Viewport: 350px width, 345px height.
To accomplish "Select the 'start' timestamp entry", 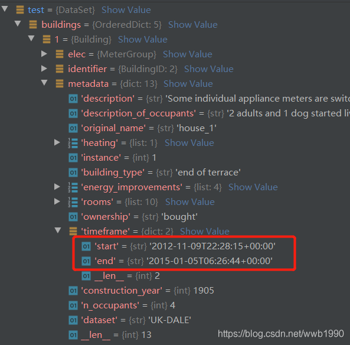I will pos(179,246).
